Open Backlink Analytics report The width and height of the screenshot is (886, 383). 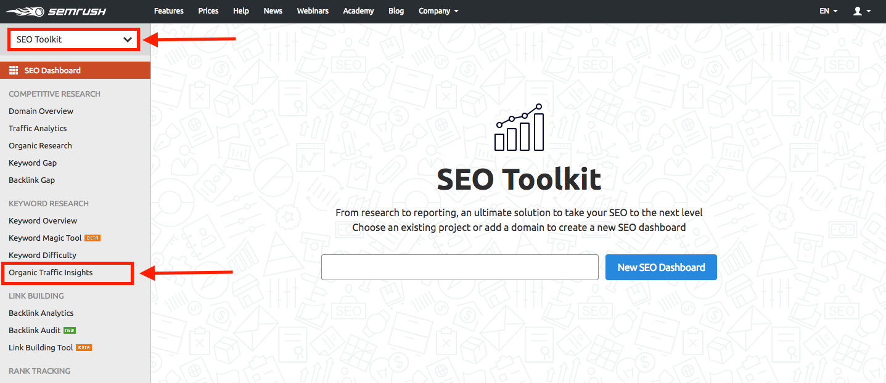41,313
